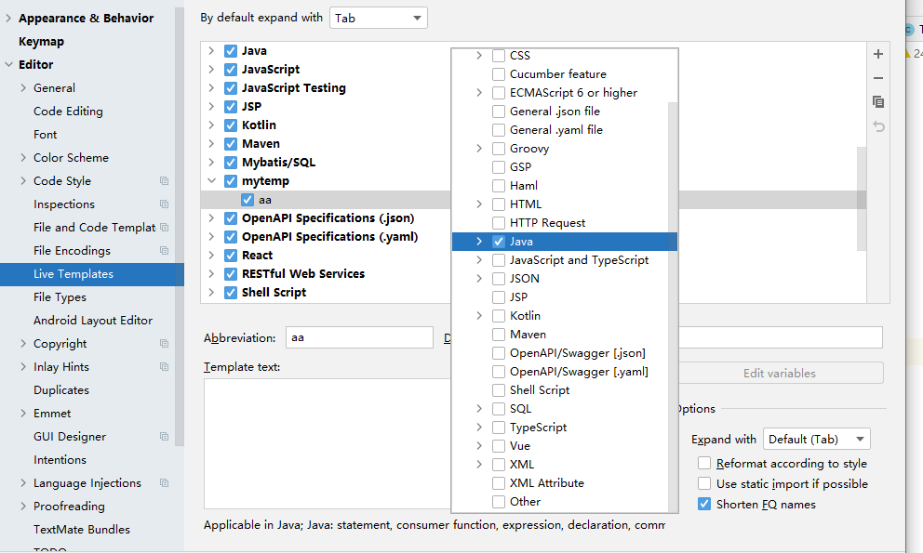Viewport: 923px width, 553px height.
Task: Click the File Encodings project-scope icon
Action: coord(165,251)
